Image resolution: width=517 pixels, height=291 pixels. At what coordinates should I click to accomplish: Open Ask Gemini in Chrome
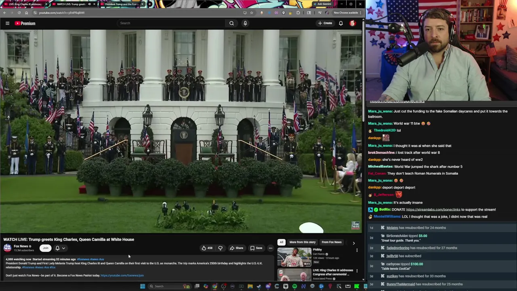tap(322, 4)
